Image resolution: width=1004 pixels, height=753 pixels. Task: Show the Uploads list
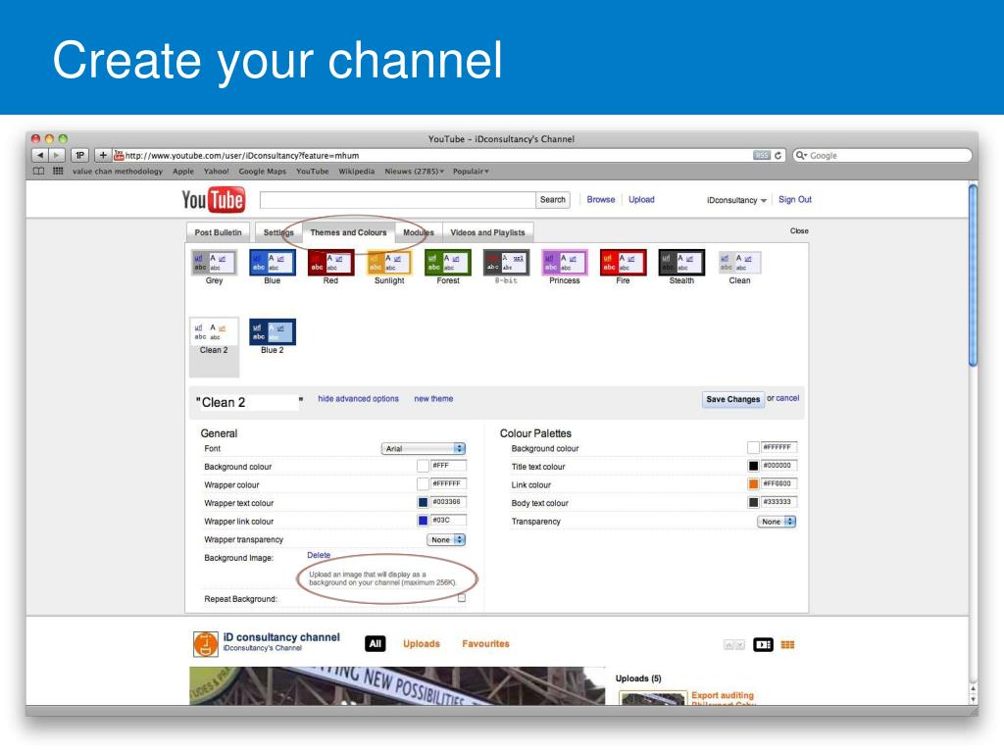tap(422, 644)
